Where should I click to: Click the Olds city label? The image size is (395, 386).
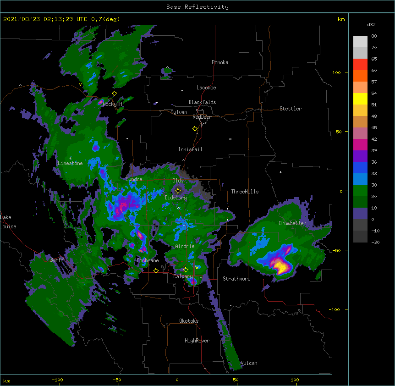click(x=178, y=181)
